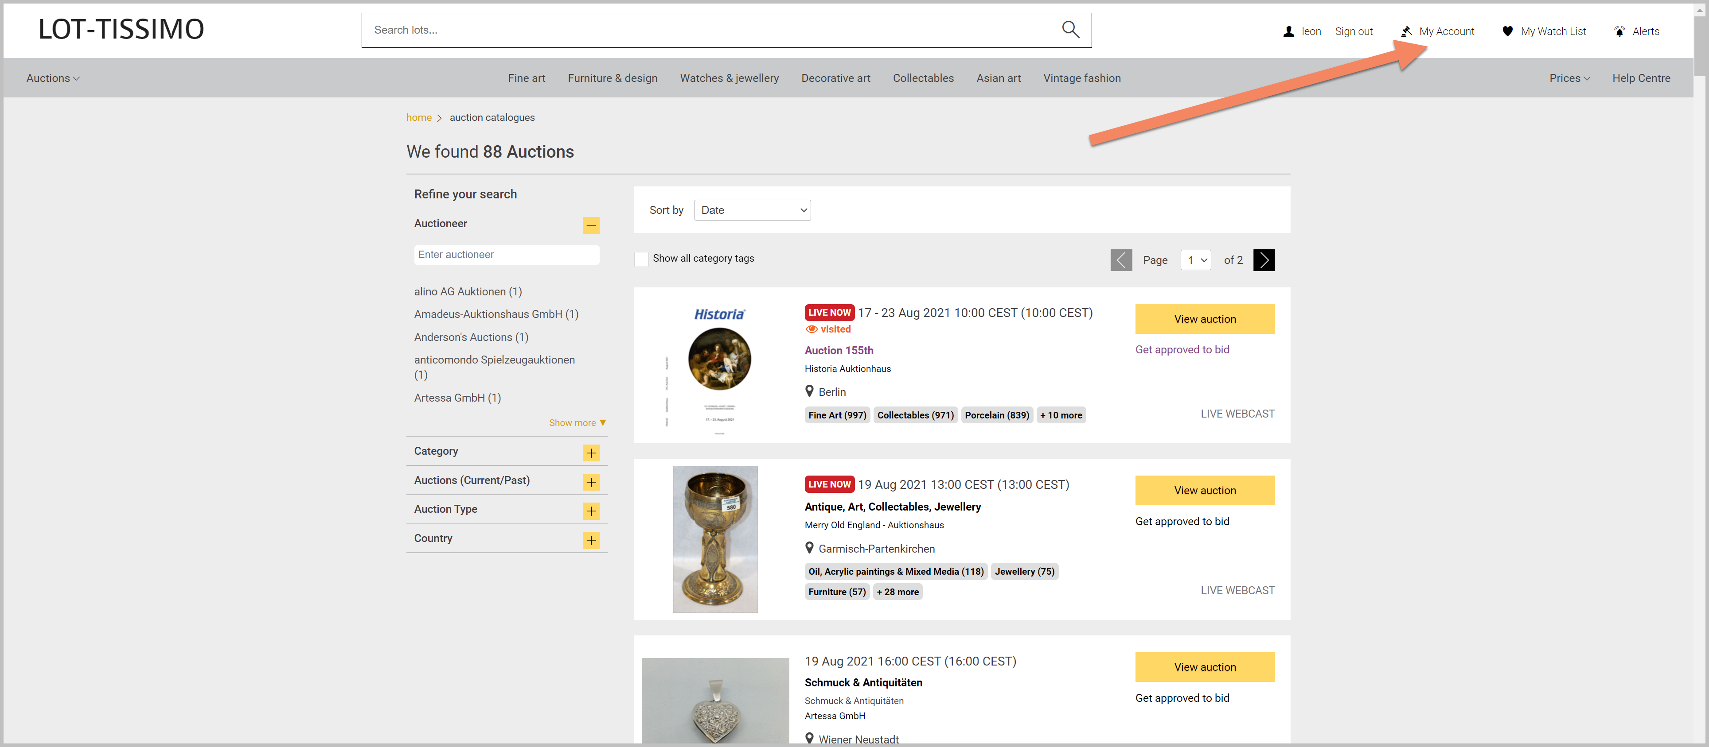
Task: Go to next page arrow
Action: click(1264, 260)
